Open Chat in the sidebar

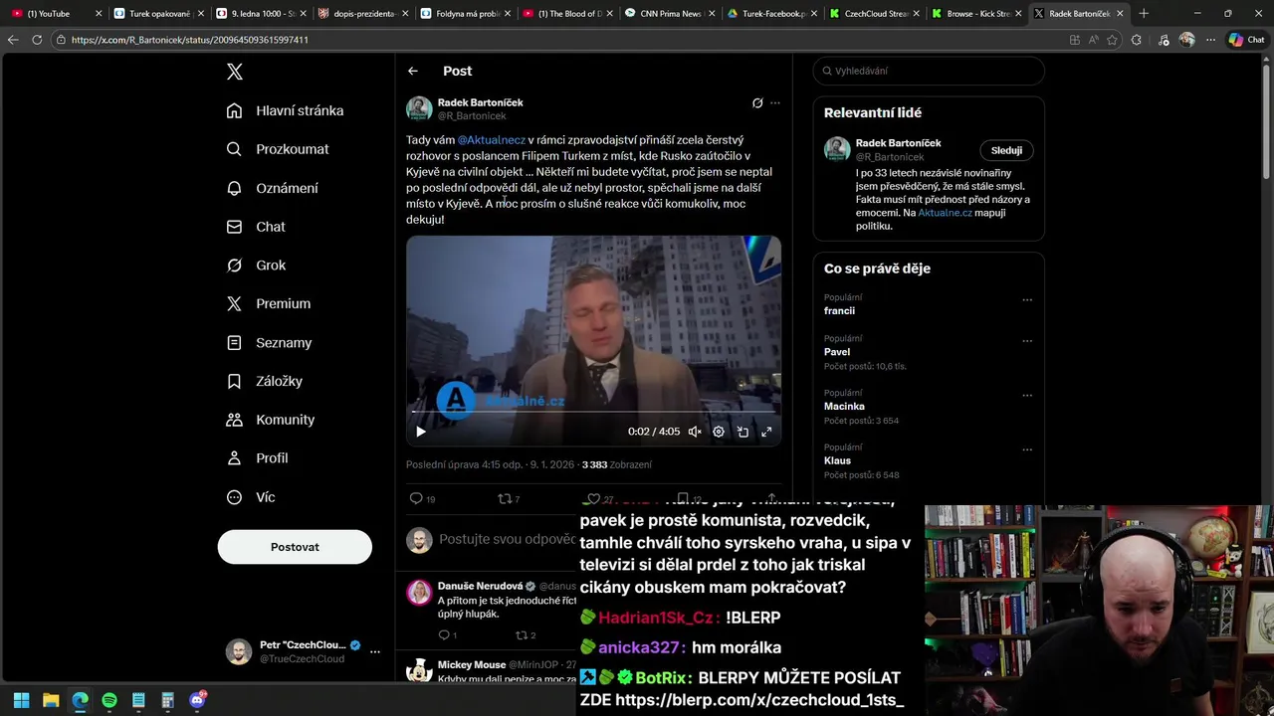(256, 227)
